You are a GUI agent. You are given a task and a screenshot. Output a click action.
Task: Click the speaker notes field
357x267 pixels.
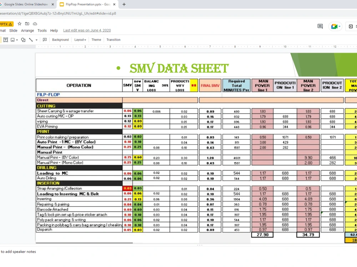click(x=178, y=252)
